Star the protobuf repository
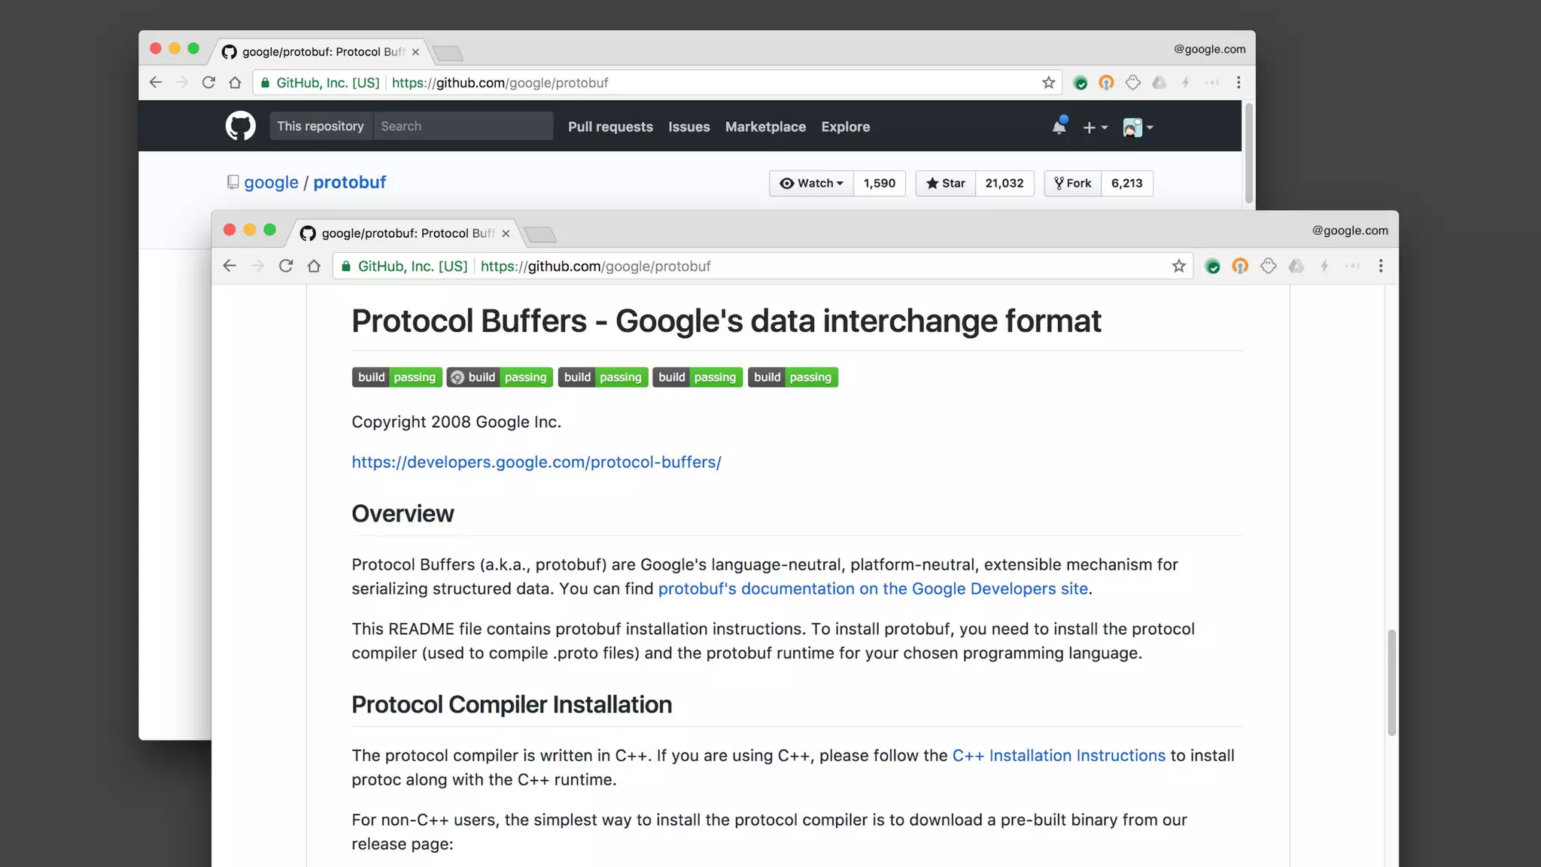 tap(945, 183)
